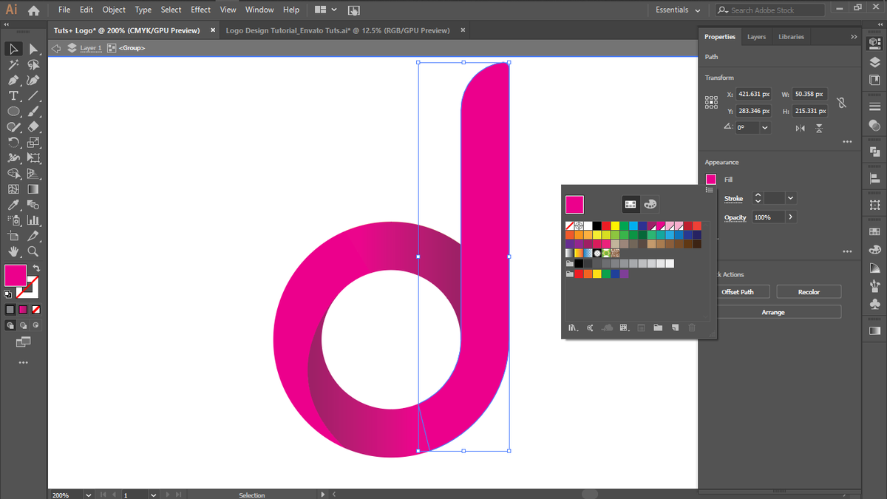Open the Effect menu
Screen dimensions: 887x499
pyautogui.click(x=200, y=10)
